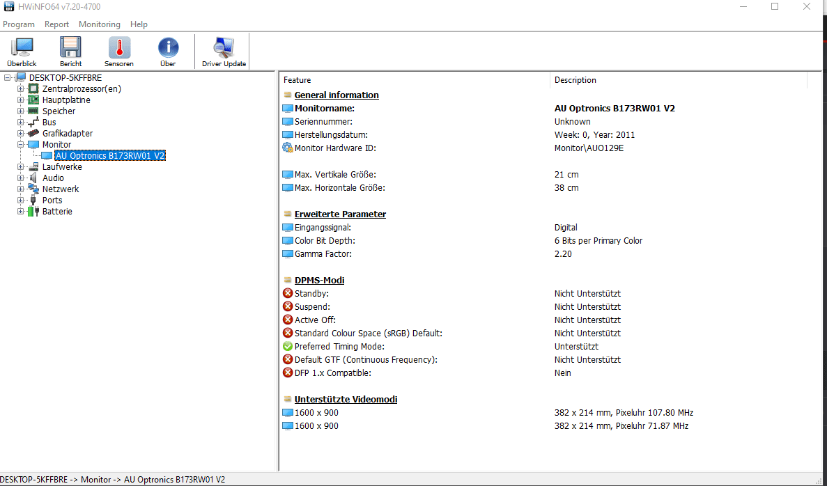Click the Unterstützte Videomodi heading
The width and height of the screenshot is (827, 486).
point(346,399)
